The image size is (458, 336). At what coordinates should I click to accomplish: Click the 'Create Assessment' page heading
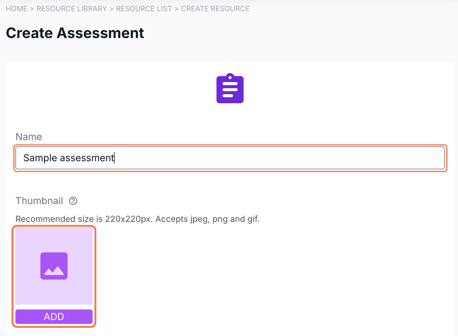coord(75,33)
